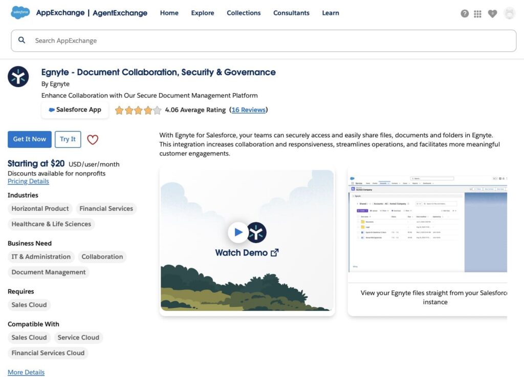524x385 pixels.
Task: Click the star rating icons
Action: (x=138, y=110)
